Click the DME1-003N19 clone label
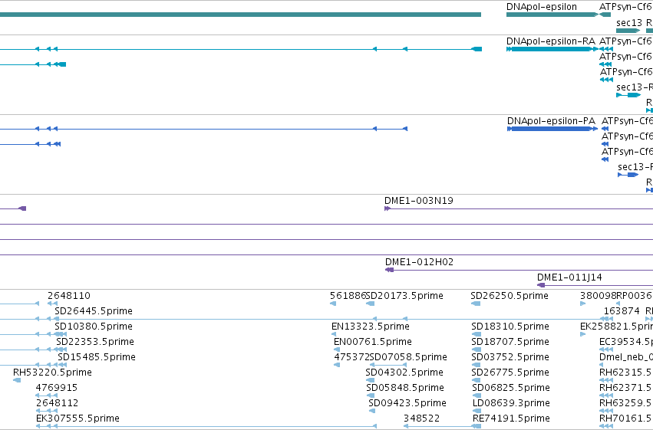This screenshot has height=430, width=653. [418, 201]
